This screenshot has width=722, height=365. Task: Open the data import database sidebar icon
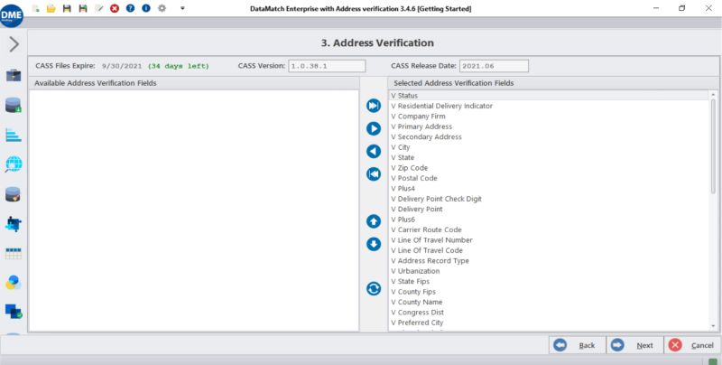pyautogui.click(x=14, y=105)
